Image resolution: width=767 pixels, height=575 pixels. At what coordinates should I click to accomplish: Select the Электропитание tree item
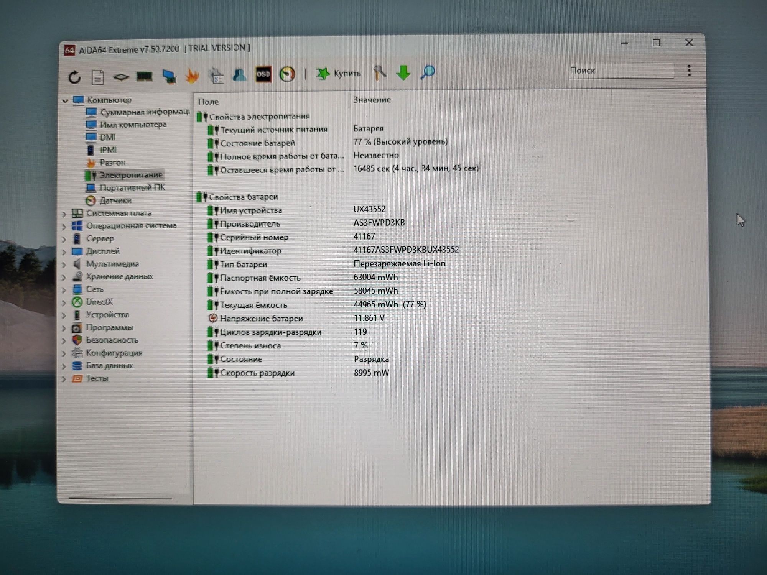[x=124, y=175]
